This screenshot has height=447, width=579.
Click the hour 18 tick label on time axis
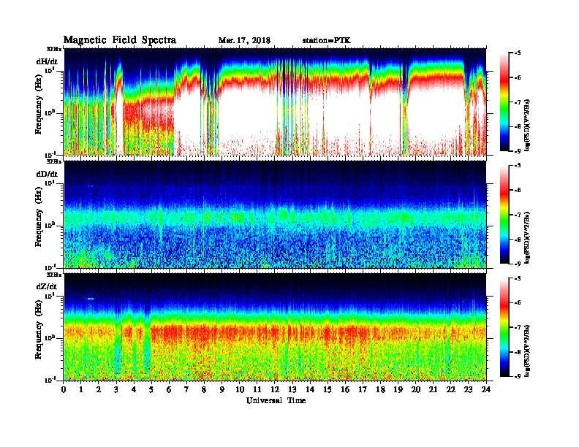[380, 389]
